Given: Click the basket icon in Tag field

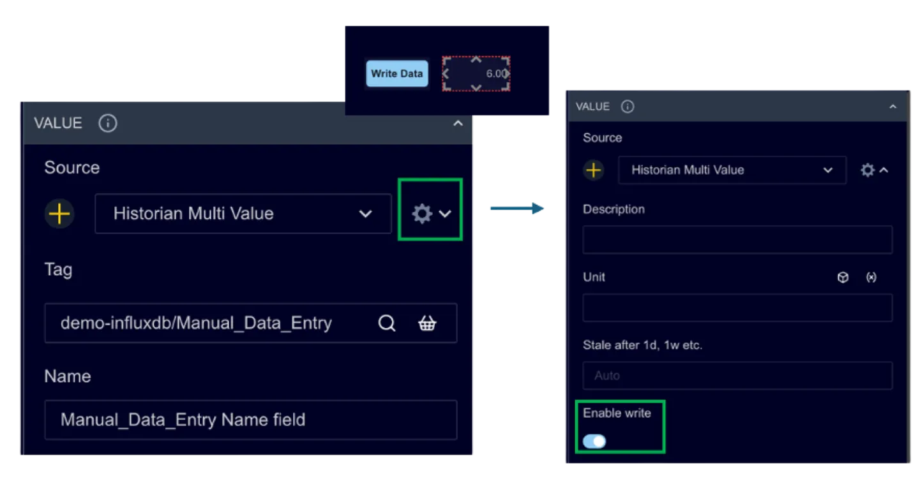Looking at the screenshot, I should [x=427, y=323].
